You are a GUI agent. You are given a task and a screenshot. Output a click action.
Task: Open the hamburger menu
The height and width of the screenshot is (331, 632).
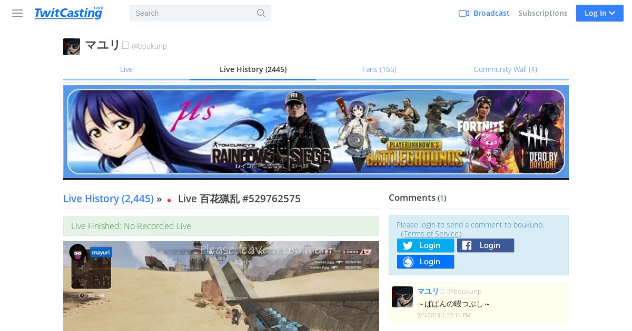coord(17,13)
